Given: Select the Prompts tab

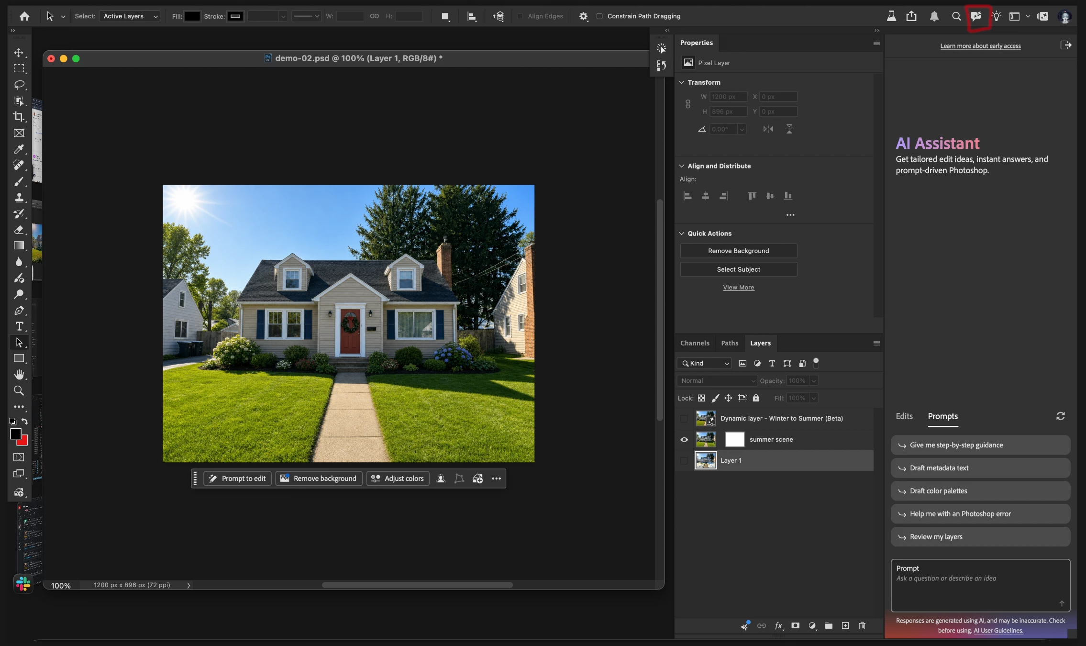Looking at the screenshot, I should [942, 416].
